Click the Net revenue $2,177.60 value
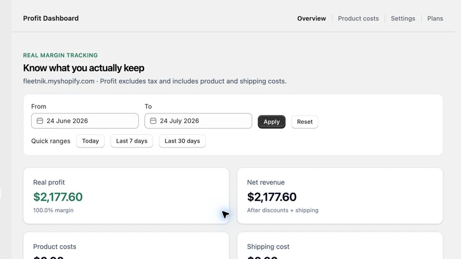 (271, 197)
